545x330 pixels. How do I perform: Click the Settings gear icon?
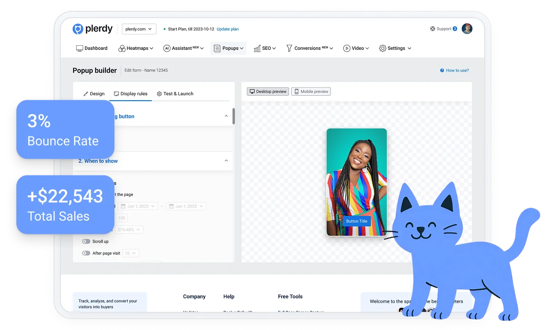(382, 49)
